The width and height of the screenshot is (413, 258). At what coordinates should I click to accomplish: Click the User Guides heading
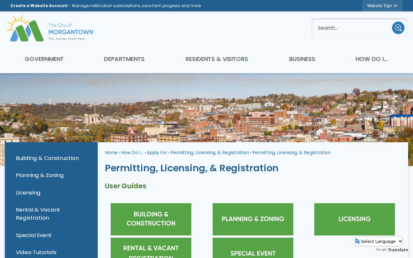126,186
